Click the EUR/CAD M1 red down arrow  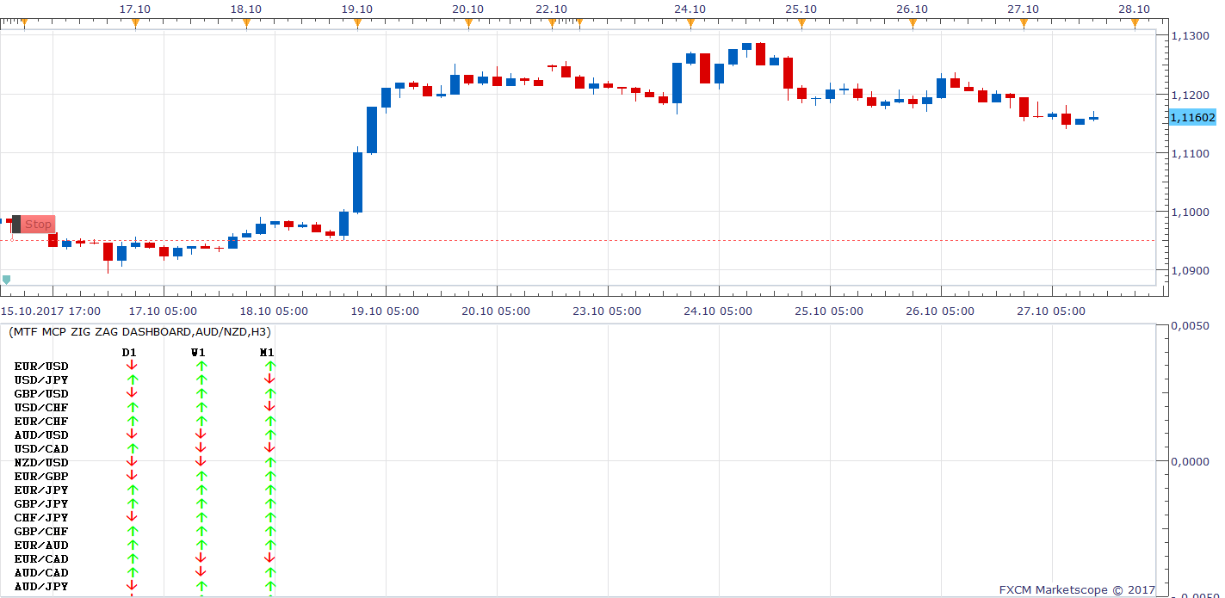(269, 558)
